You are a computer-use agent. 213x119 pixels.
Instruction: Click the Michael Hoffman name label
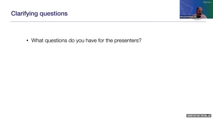pyautogui.click(x=188, y=17)
